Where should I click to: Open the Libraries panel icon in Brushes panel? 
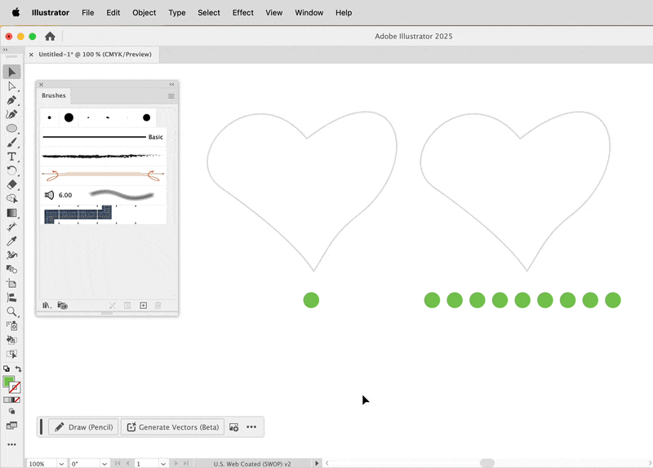pyautogui.click(x=63, y=306)
